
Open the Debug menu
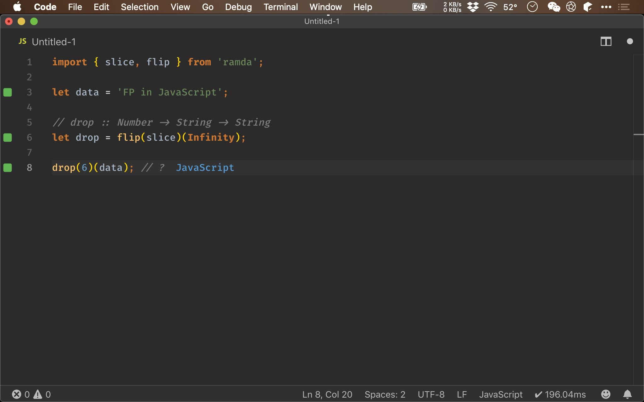[x=238, y=7]
